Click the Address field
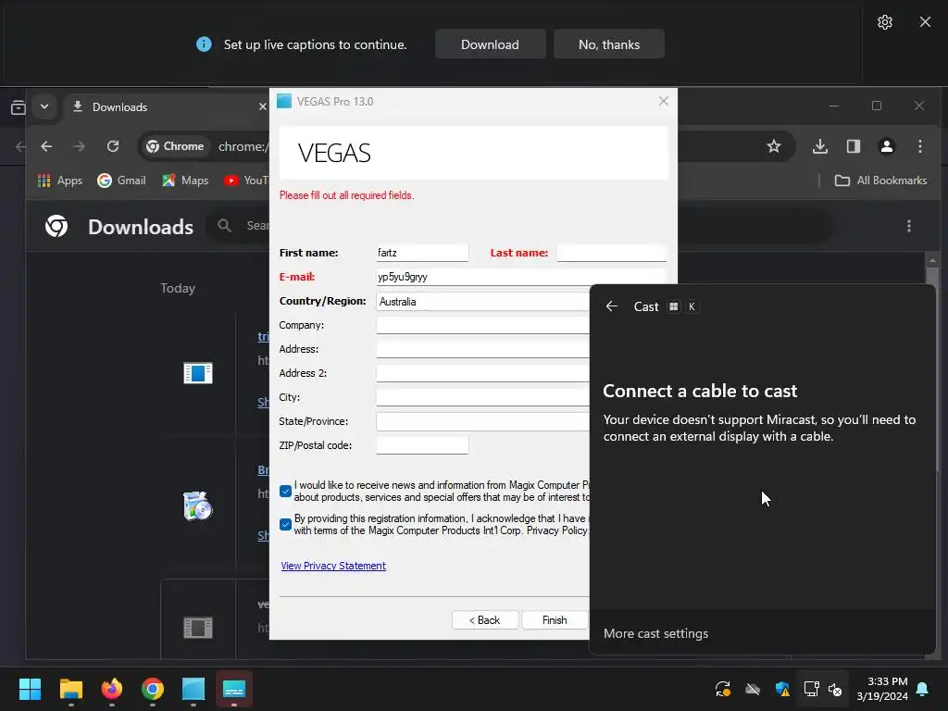 (482, 349)
